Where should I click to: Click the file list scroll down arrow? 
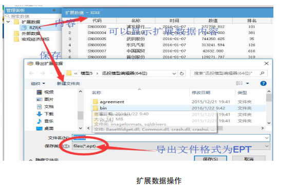[269, 123]
